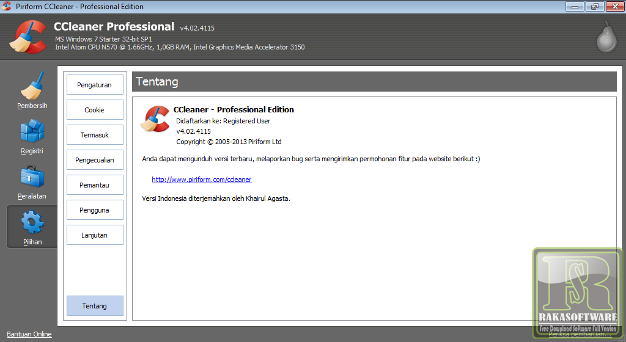This screenshot has height=342, width=626.
Task: Click the Intel Atom CPU system info line
Action: point(180,47)
